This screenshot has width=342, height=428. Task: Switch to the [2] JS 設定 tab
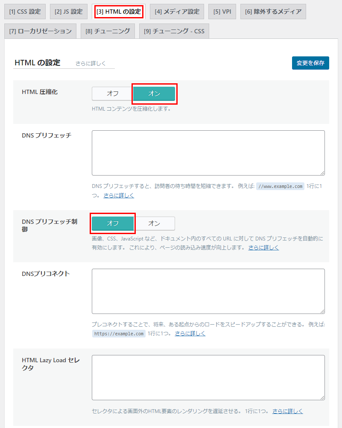68,12
